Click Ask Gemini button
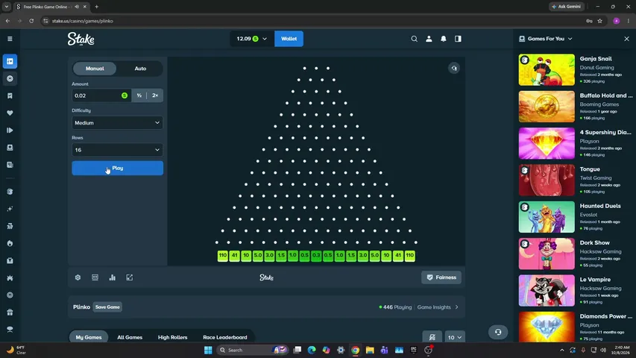The width and height of the screenshot is (636, 358). click(567, 7)
